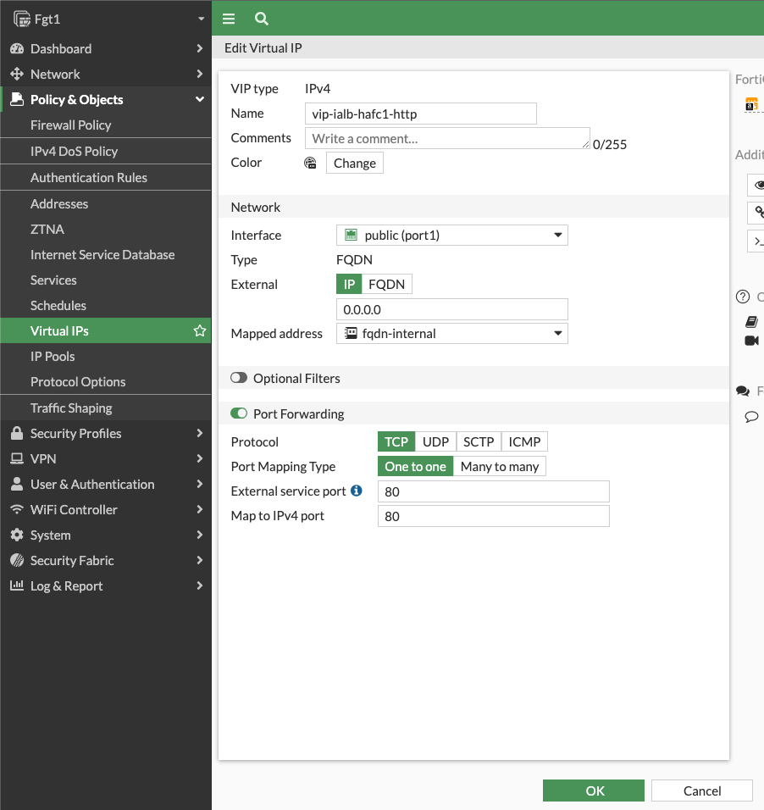The image size is (764, 810).
Task: Click the documentation book icon
Action: pos(751,322)
